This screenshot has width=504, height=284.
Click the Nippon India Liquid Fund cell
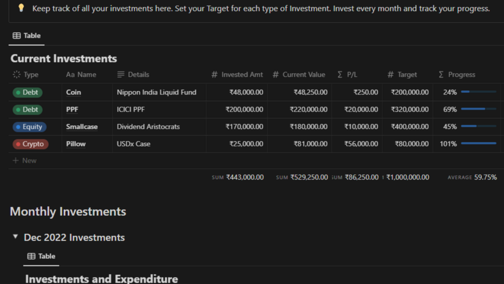pos(156,92)
